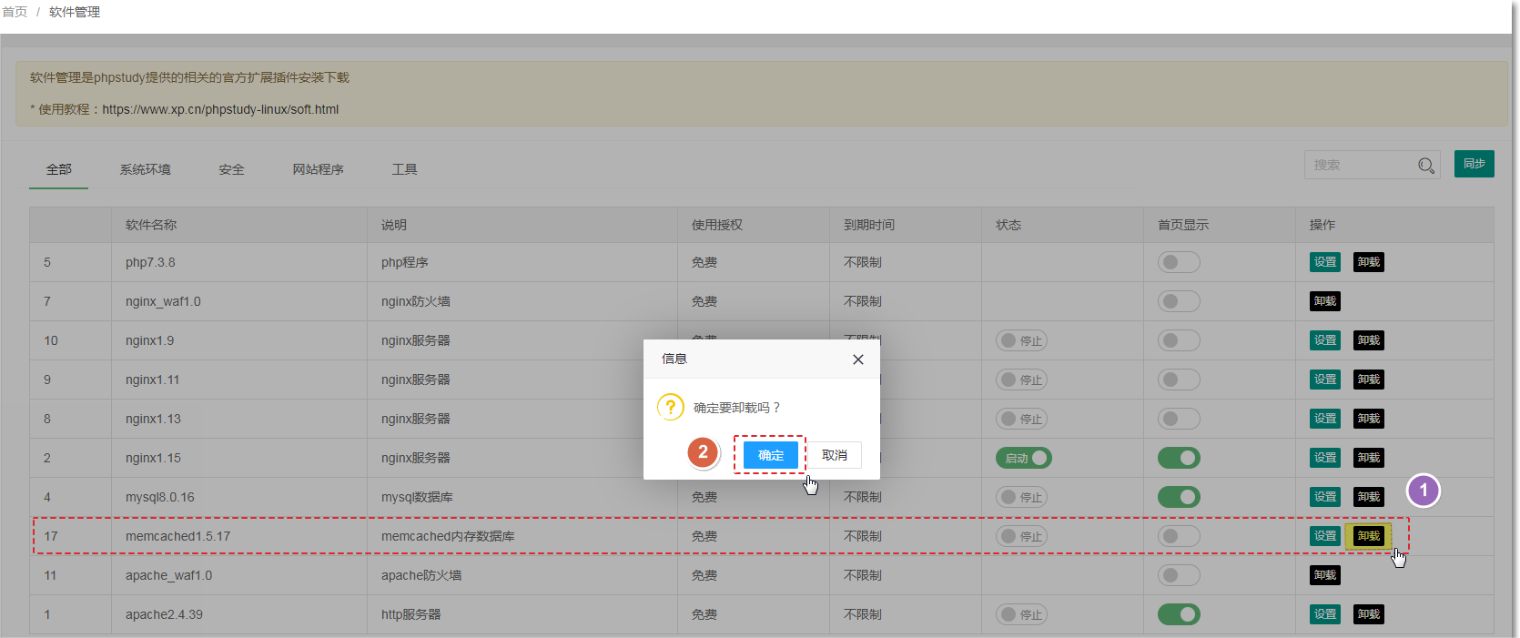This screenshot has height=638, width=1520.
Task: Click 卸载 for memcached1.5.17
Action: [x=1368, y=536]
